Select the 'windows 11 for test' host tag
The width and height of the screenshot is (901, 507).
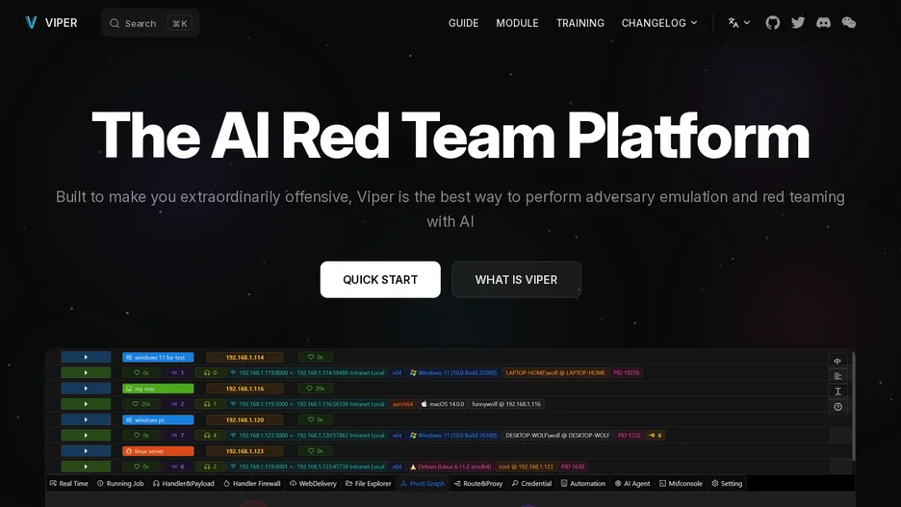pos(158,357)
